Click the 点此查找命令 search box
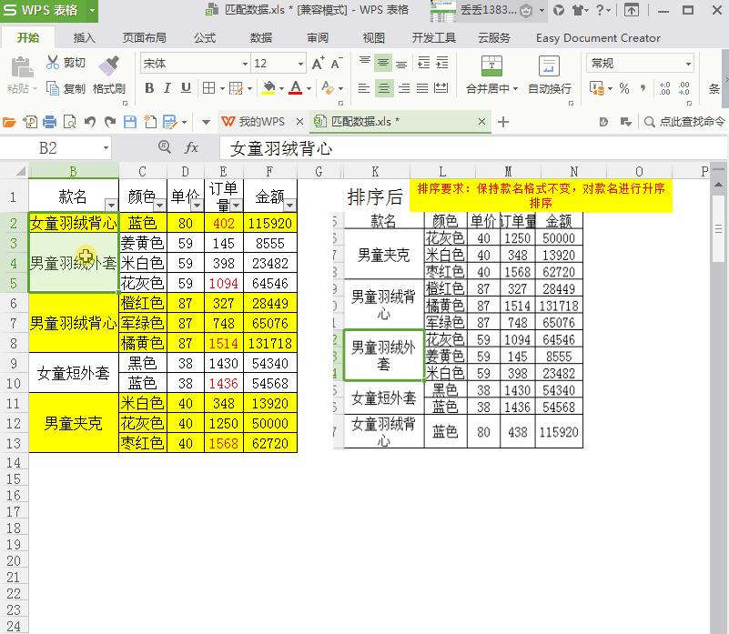The height and width of the screenshot is (634, 729). [688, 120]
